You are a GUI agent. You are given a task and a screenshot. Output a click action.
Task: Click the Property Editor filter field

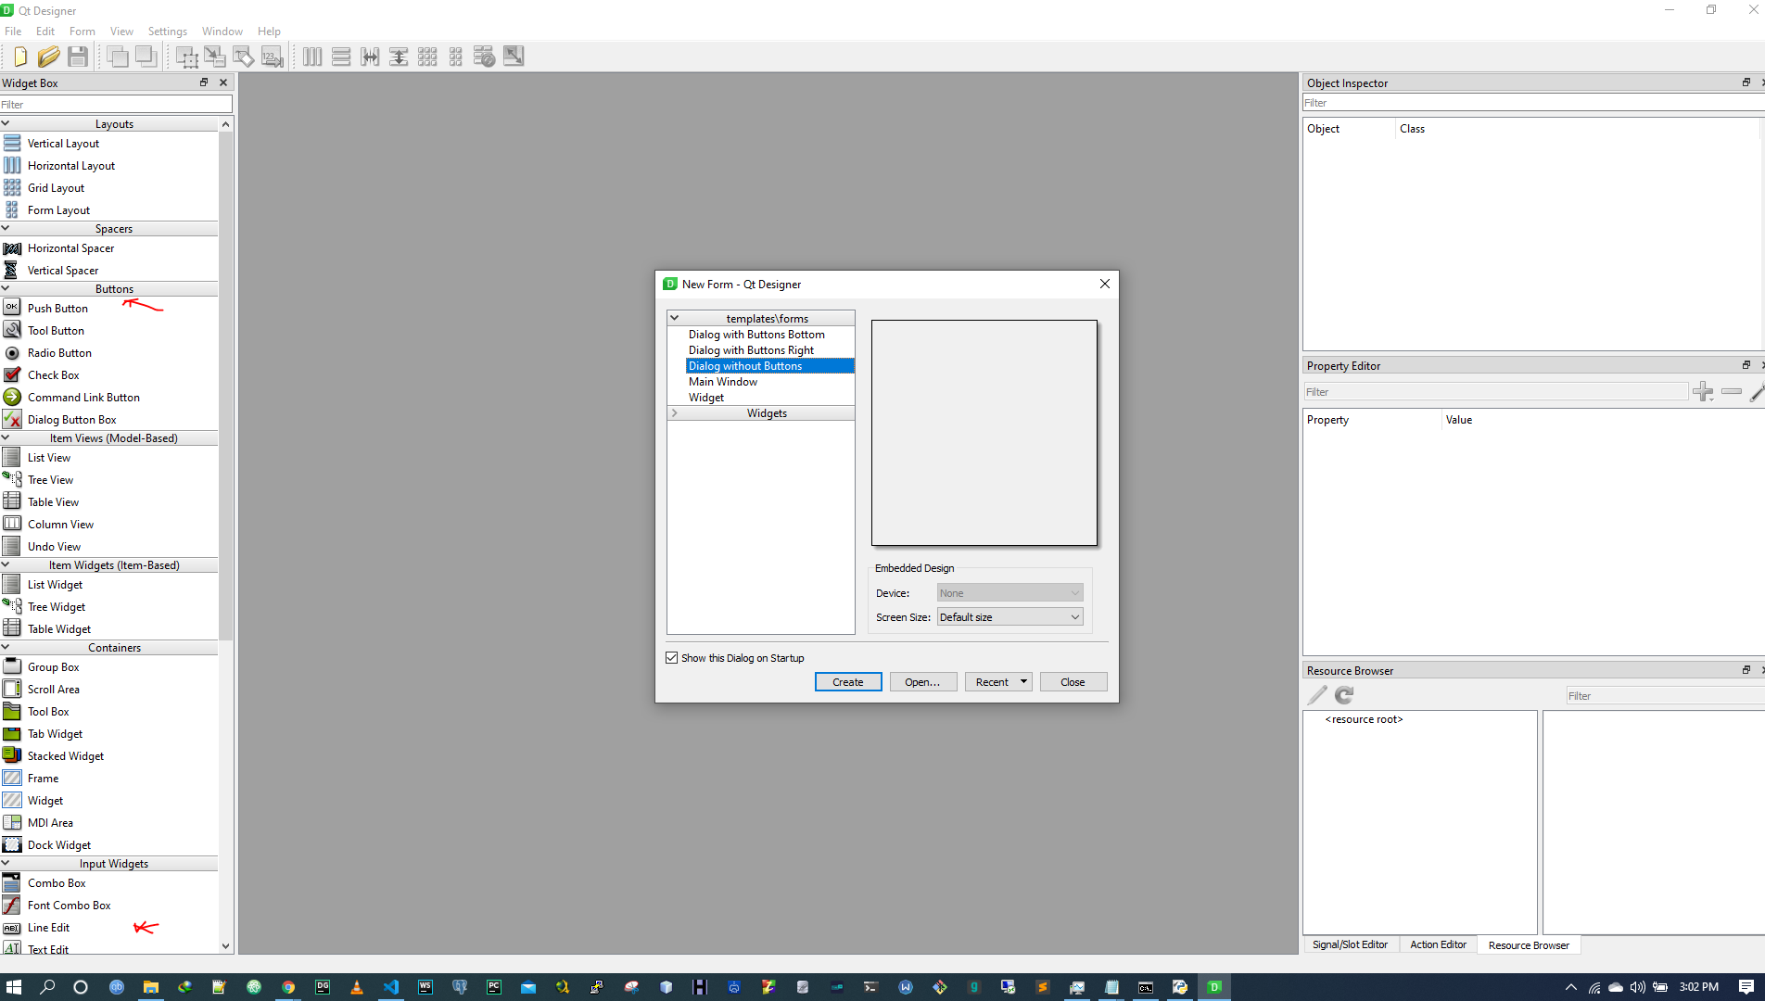tap(1495, 392)
